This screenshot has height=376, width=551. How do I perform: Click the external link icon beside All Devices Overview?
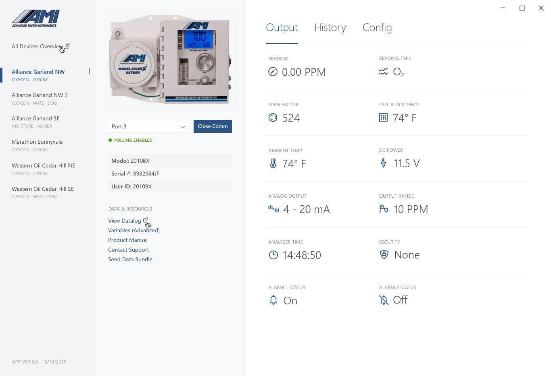pyautogui.click(x=67, y=46)
